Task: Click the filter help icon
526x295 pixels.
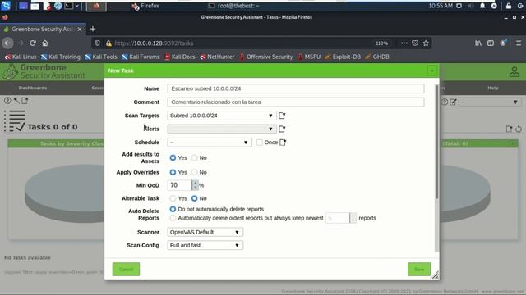Action: 444,102
